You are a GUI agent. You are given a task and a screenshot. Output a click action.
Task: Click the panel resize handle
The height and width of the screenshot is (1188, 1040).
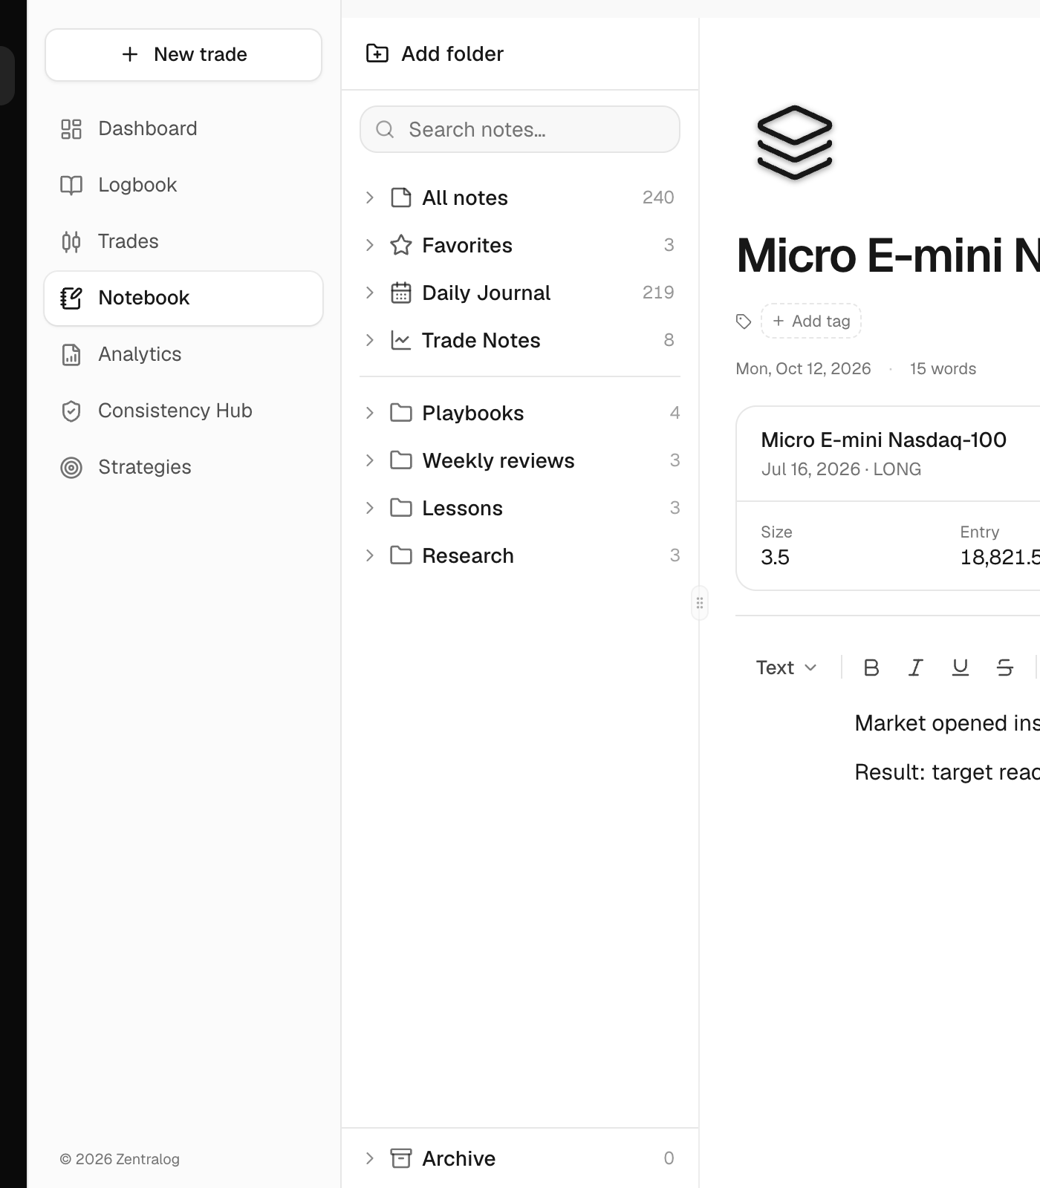tap(700, 603)
